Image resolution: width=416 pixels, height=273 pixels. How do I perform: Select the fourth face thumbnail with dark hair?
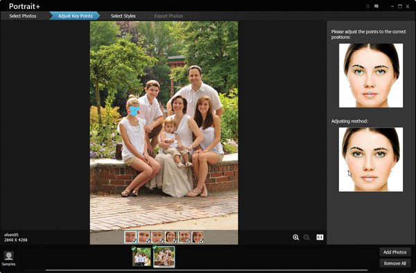(x=171, y=237)
